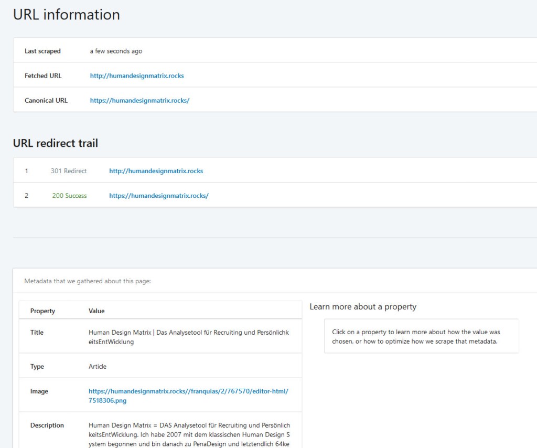The height and width of the screenshot is (448, 537).
Task: Open the Image property PNG link
Action: (x=188, y=396)
